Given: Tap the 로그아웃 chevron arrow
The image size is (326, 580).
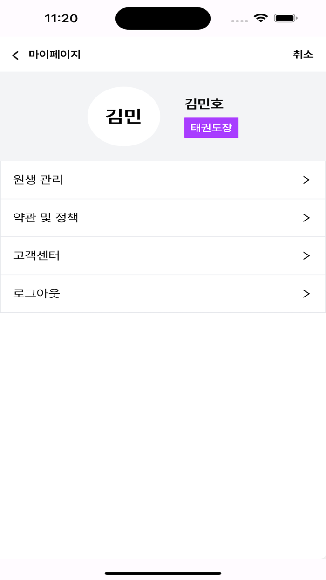Looking at the screenshot, I should coord(306,294).
